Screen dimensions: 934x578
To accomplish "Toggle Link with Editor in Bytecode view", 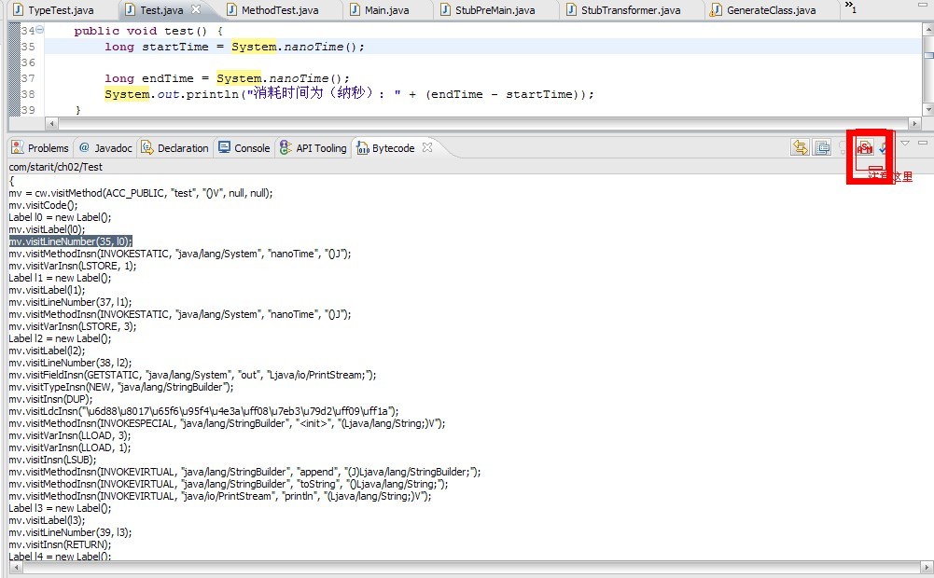I will (800, 147).
